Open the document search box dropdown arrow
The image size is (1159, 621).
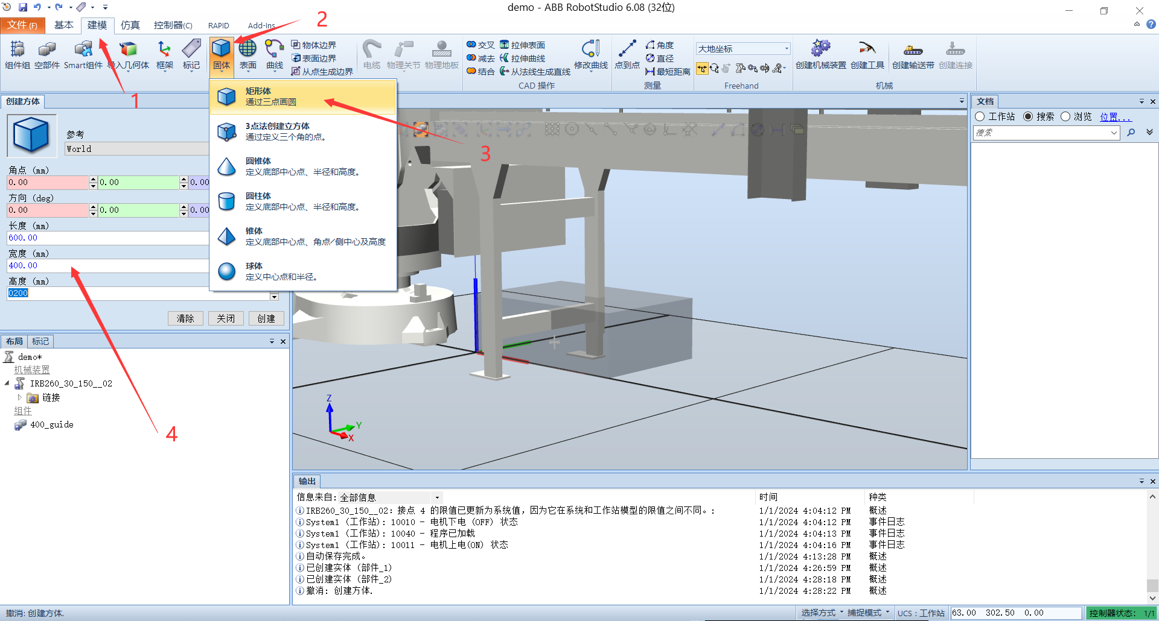point(1114,133)
